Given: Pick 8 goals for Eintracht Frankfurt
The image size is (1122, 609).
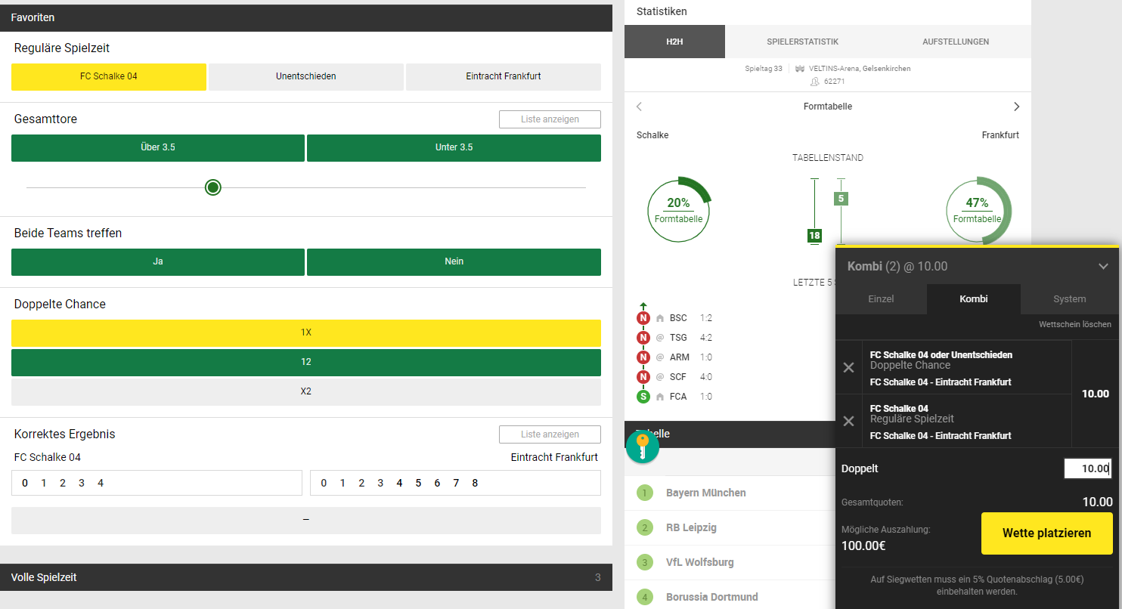Looking at the screenshot, I should 475,483.
